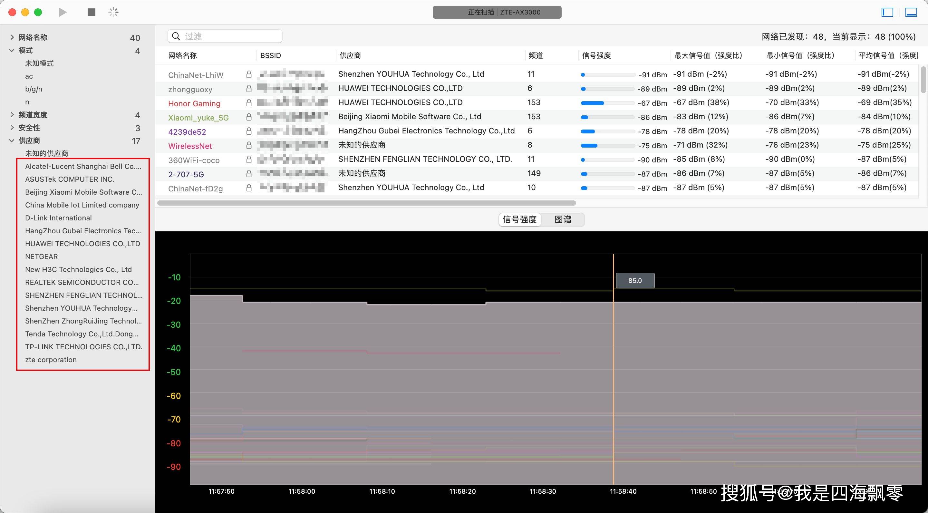The height and width of the screenshot is (513, 928).
Task: Toggle the left sidebar panel icon
Action: tap(887, 12)
